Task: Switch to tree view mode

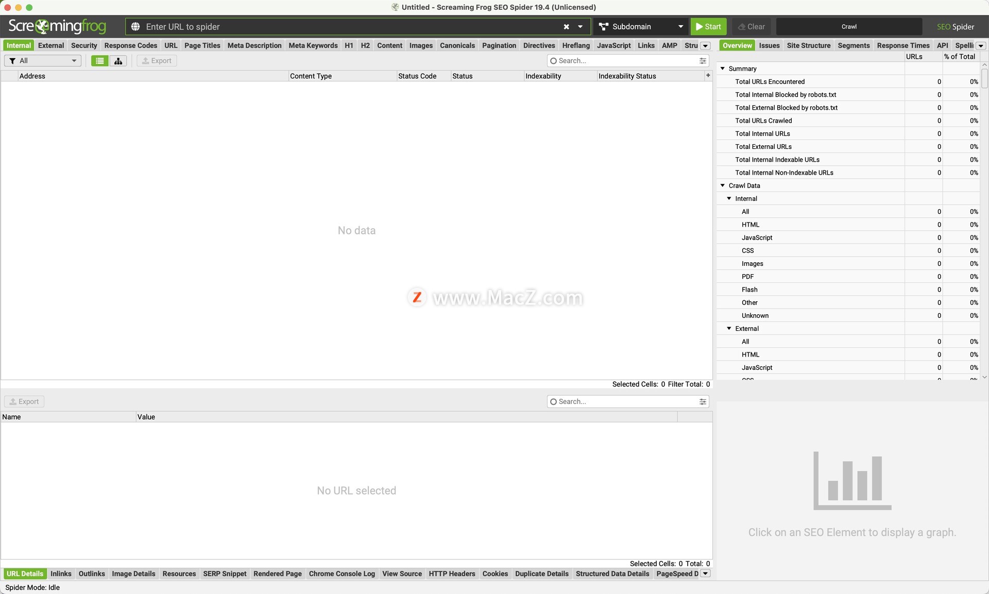Action: point(118,61)
